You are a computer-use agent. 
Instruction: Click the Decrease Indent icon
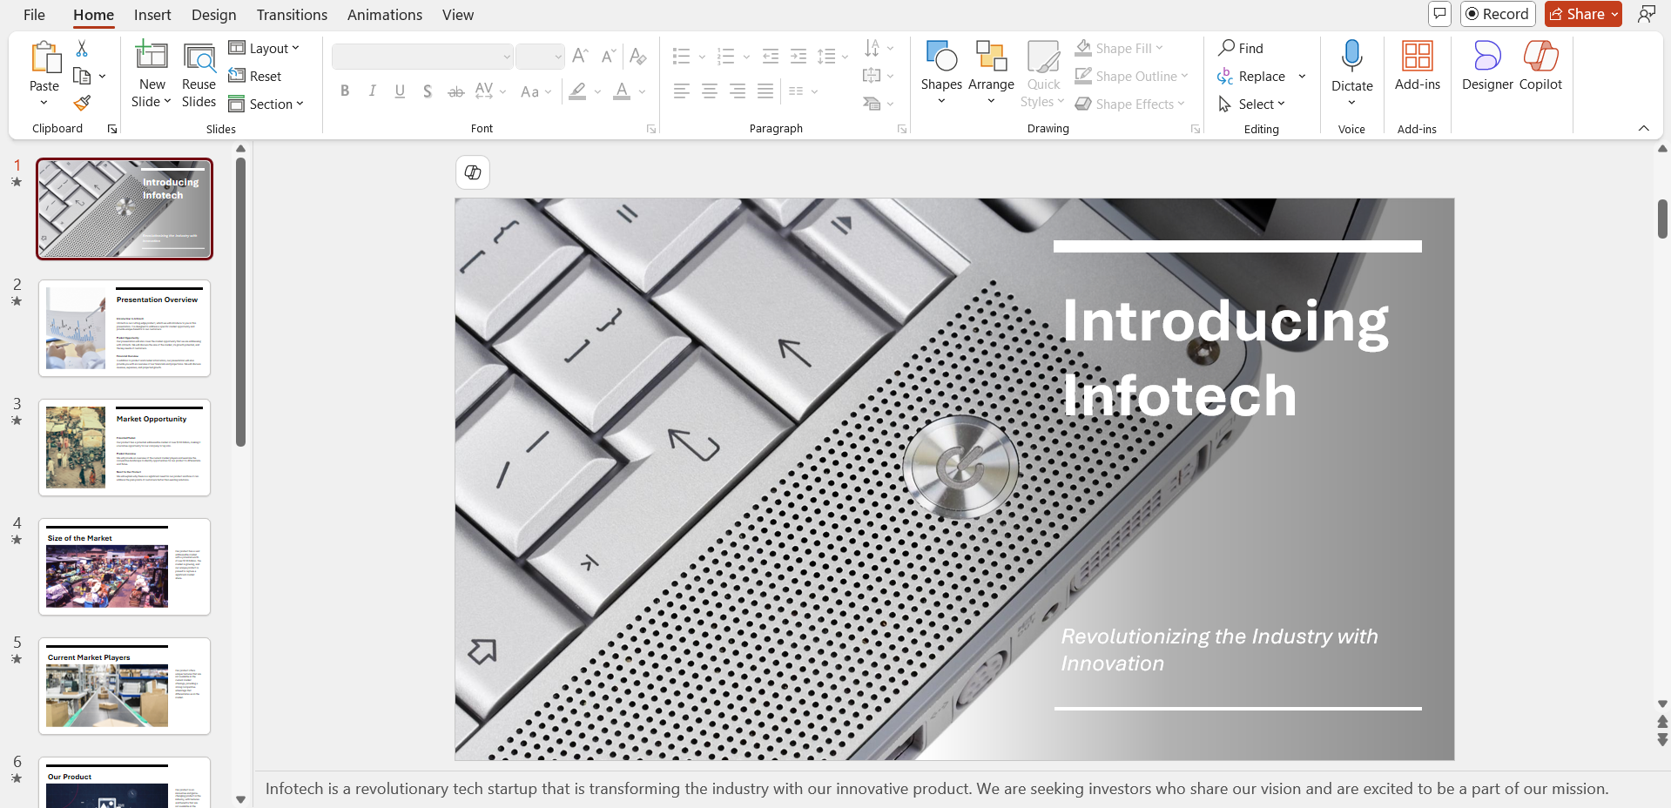(771, 57)
